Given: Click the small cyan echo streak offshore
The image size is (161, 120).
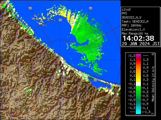Looking at the screenshot, I should [x=96, y=25].
